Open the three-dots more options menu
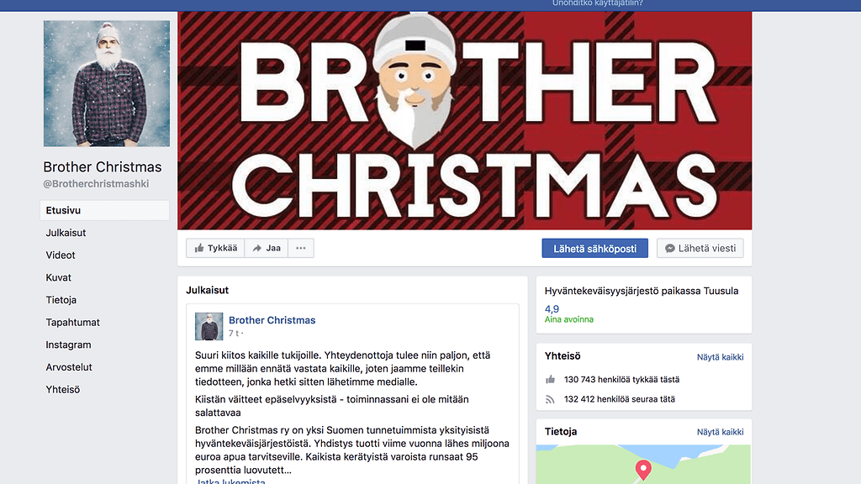Image resolution: width=861 pixels, height=484 pixels. [x=301, y=248]
